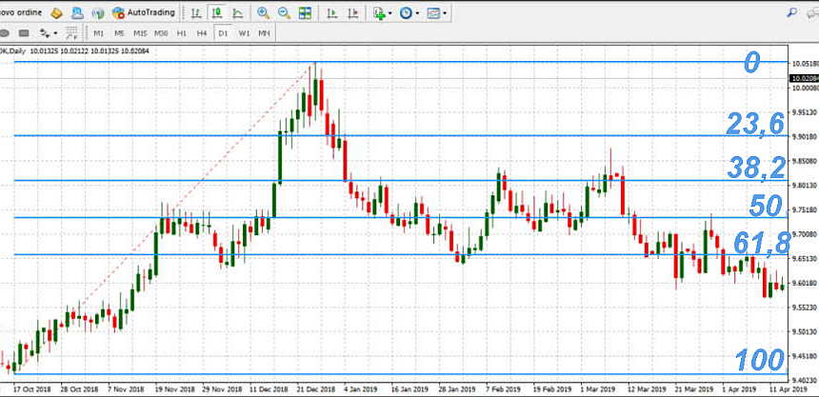
Task: Click the AutoTrading button
Action: [144, 13]
